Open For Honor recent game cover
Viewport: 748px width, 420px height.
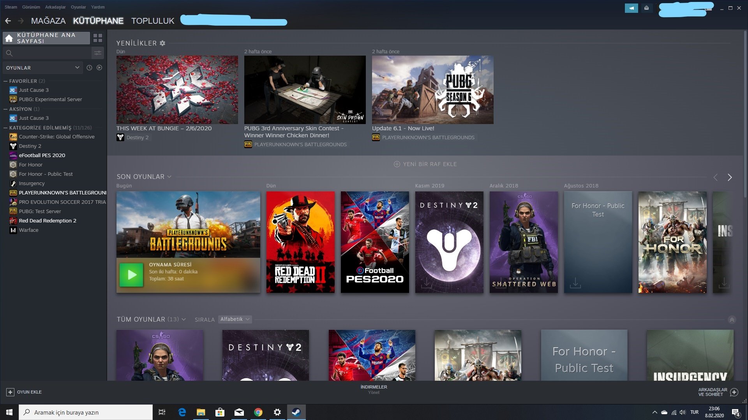tap(672, 242)
